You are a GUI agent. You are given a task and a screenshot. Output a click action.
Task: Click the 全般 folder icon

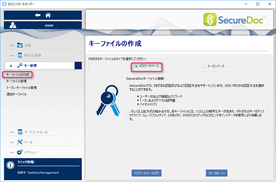coord(20,45)
